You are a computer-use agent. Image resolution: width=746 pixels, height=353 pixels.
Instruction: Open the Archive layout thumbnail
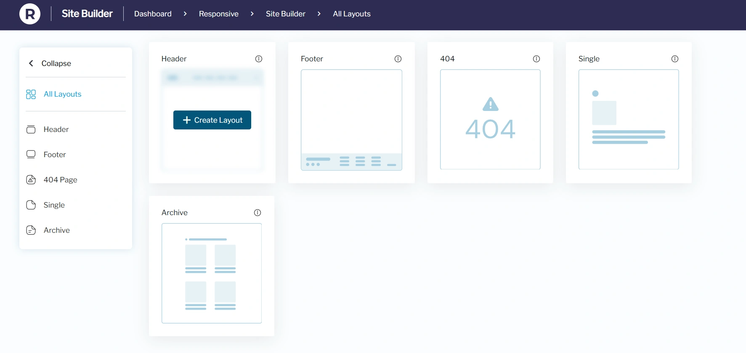[x=212, y=273]
